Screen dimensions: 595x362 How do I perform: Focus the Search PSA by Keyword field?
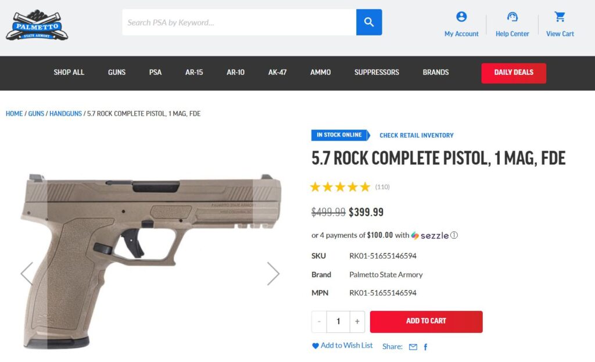(239, 22)
